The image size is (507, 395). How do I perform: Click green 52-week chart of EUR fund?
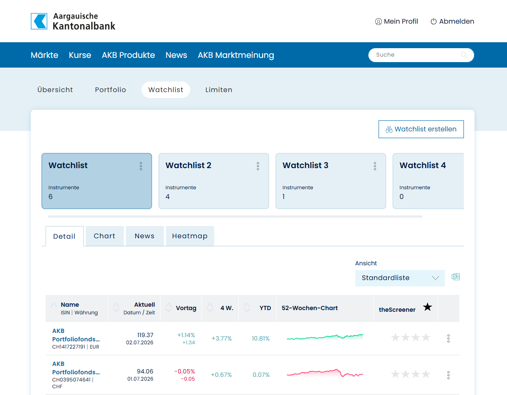[325, 337]
